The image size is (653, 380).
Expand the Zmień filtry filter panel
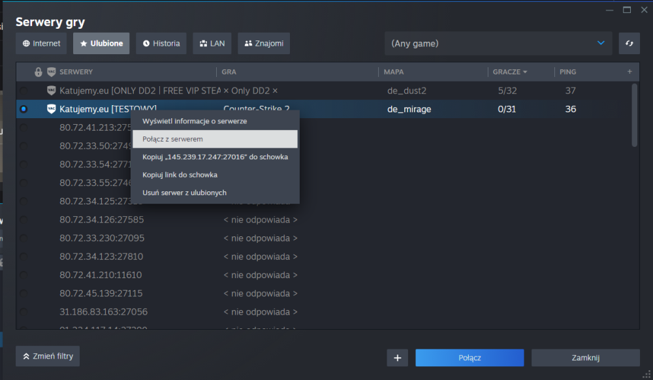[x=48, y=356]
